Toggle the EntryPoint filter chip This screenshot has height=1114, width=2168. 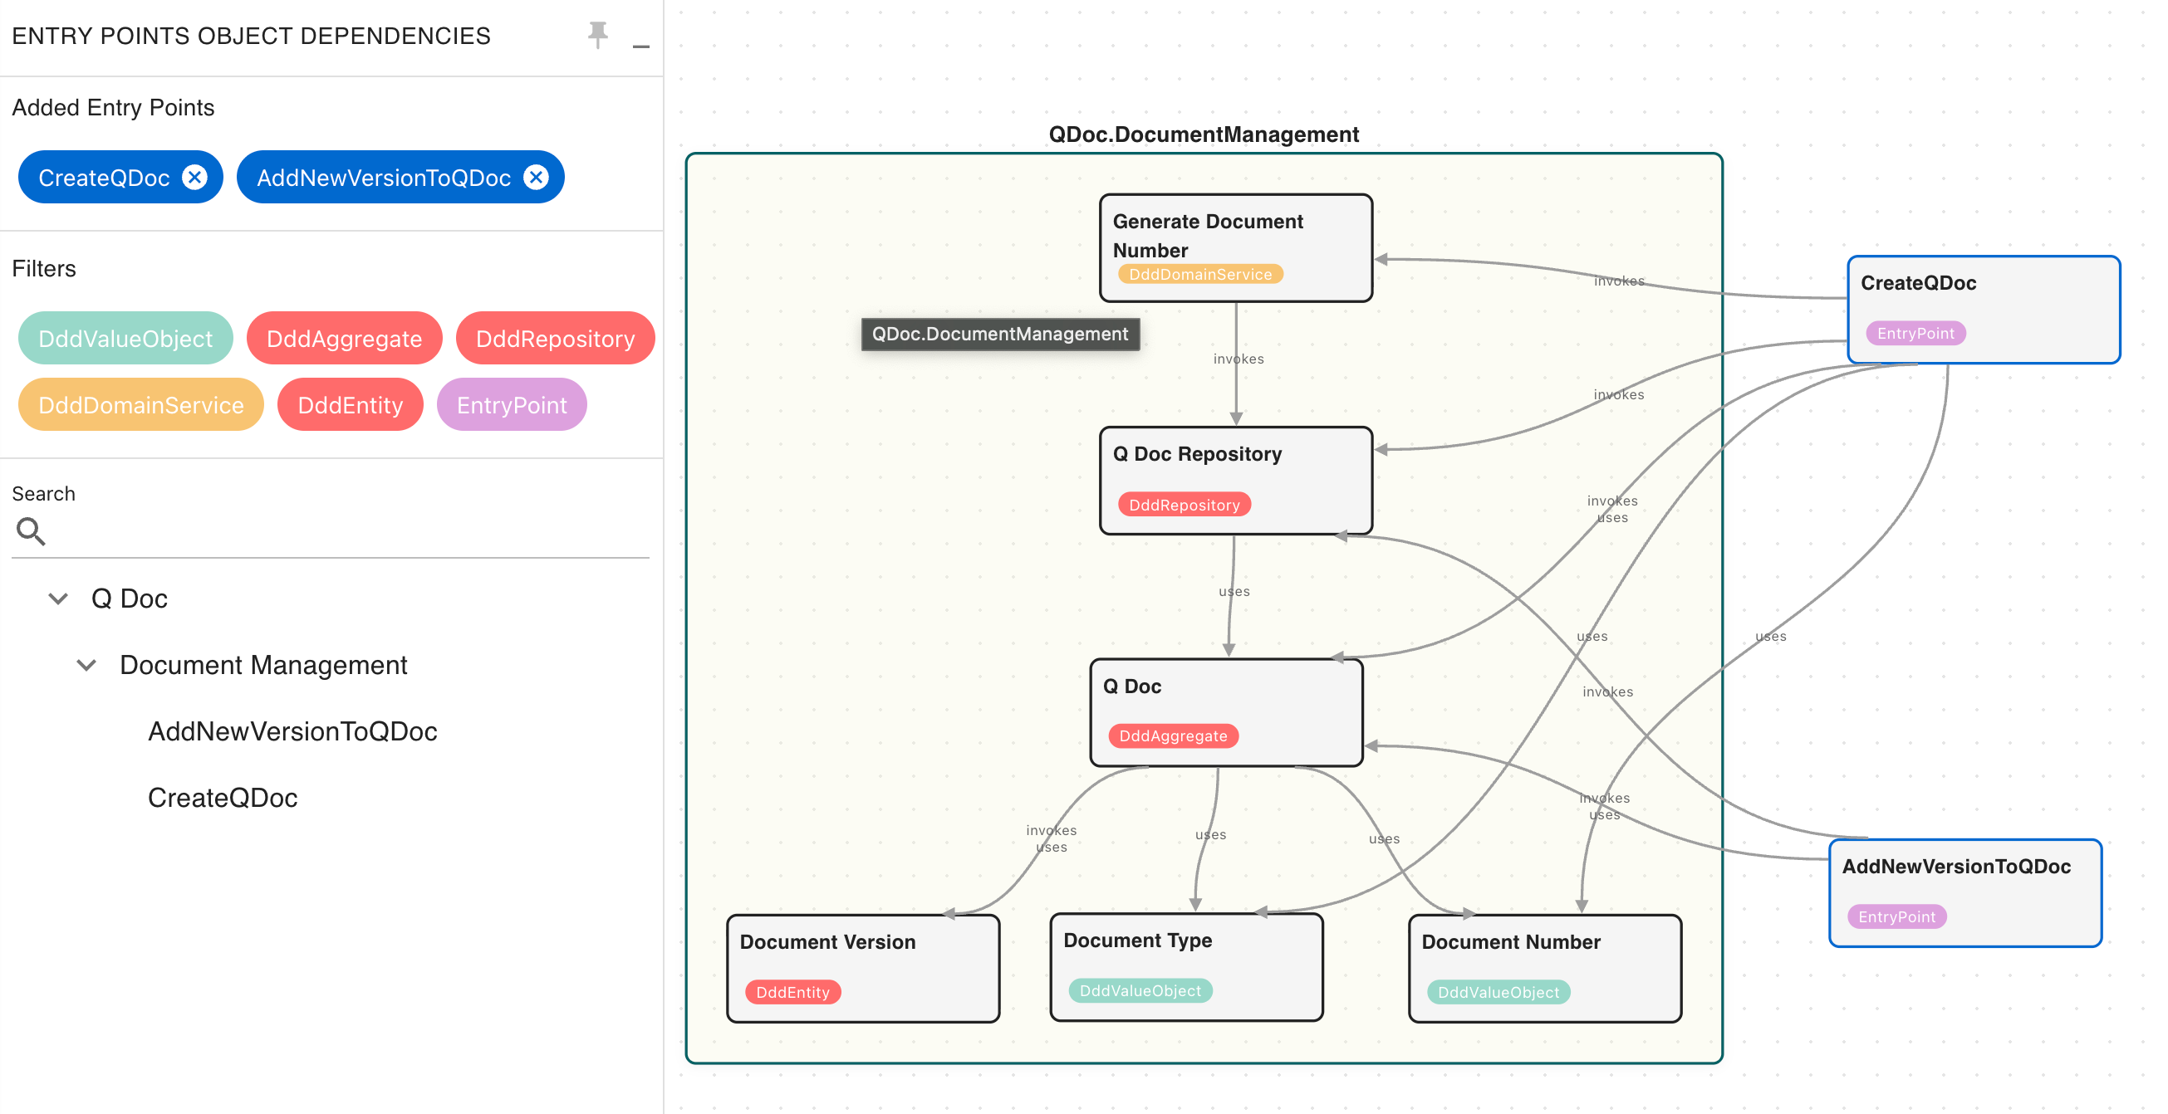(511, 404)
